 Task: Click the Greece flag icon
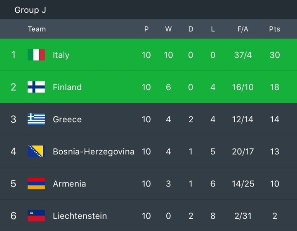(x=36, y=119)
